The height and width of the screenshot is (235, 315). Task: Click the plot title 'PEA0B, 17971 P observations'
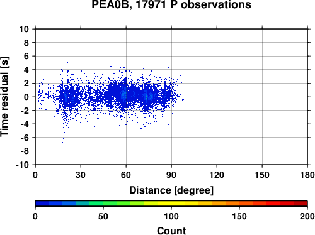[171, 4]
